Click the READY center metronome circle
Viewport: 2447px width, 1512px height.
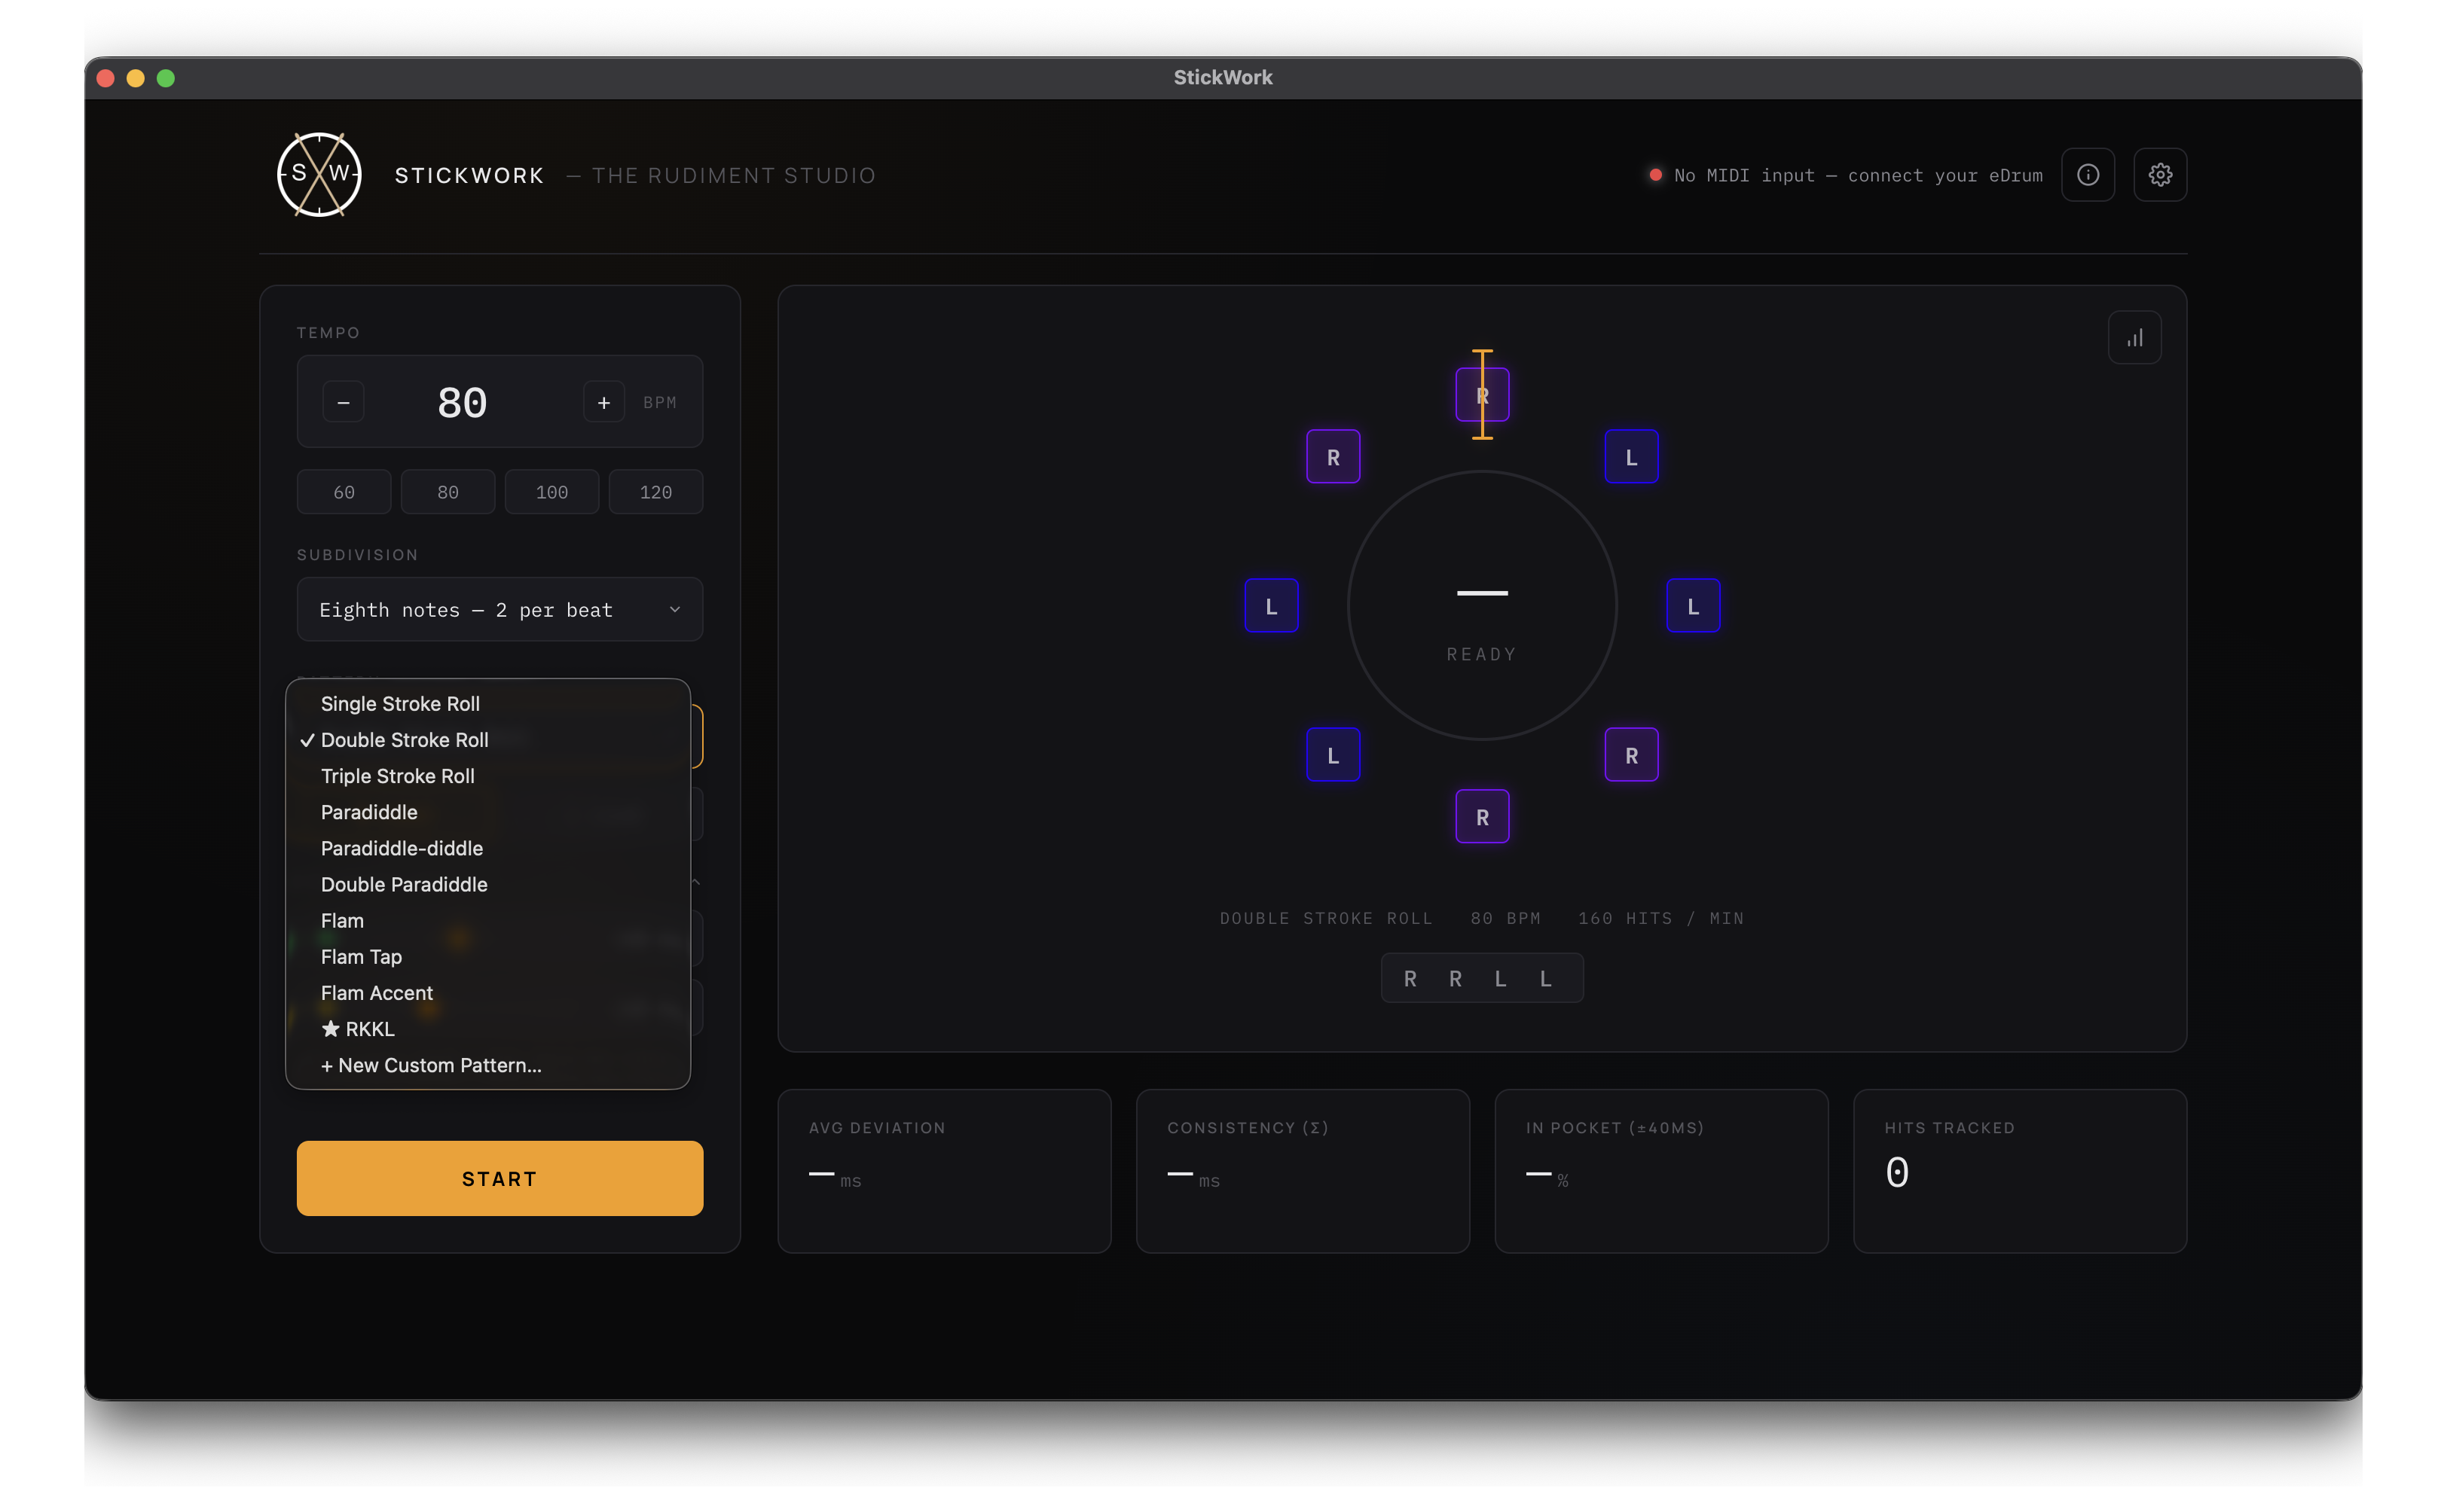tap(1482, 606)
